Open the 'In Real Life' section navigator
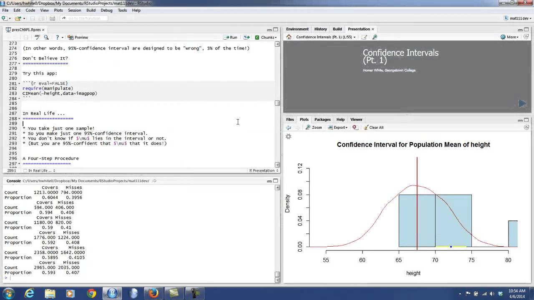 point(40,170)
